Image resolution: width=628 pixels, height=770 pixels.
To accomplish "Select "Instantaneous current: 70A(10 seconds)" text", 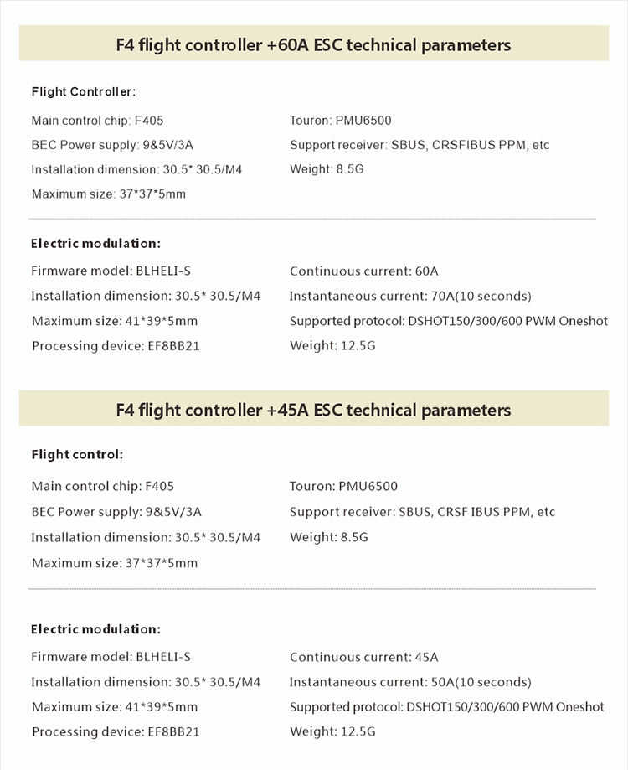I will click(x=410, y=296).
